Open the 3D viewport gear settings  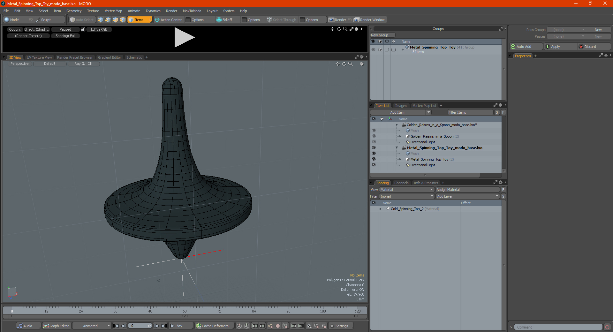(x=362, y=64)
